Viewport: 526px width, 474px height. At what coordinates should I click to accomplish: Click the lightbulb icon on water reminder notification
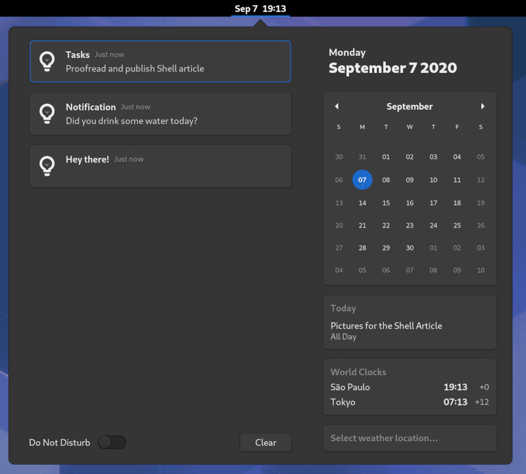pyautogui.click(x=47, y=113)
